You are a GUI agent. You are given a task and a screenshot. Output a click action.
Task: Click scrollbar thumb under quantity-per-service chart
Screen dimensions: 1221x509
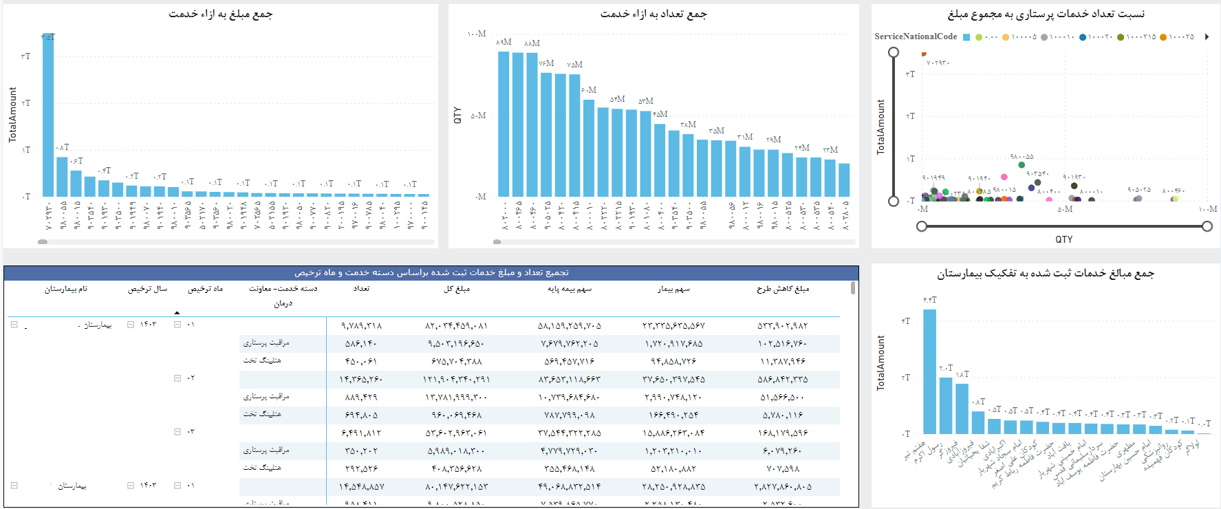coord(497,242)
